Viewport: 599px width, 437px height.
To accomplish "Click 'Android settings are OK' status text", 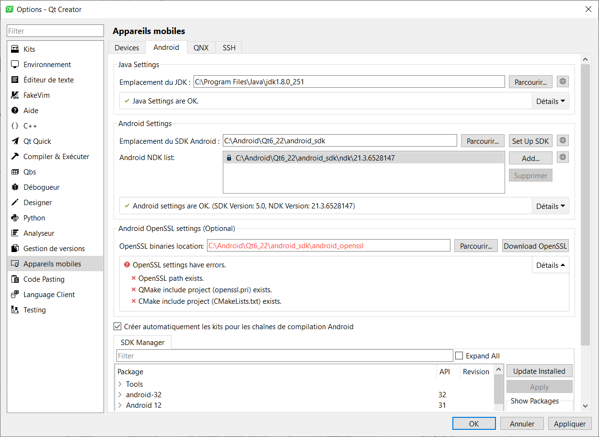I will (x=243, y=206).
